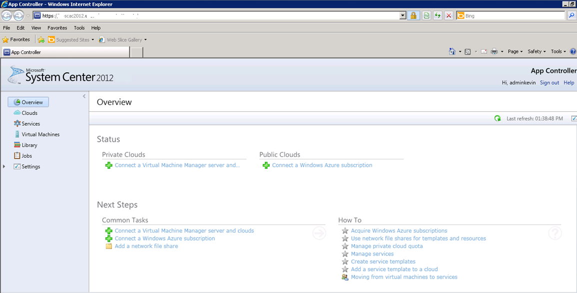This screenshot has height=293, width=577.
Task: Open the dropdown arrow next to the Home icon
Action: [460, 52]
